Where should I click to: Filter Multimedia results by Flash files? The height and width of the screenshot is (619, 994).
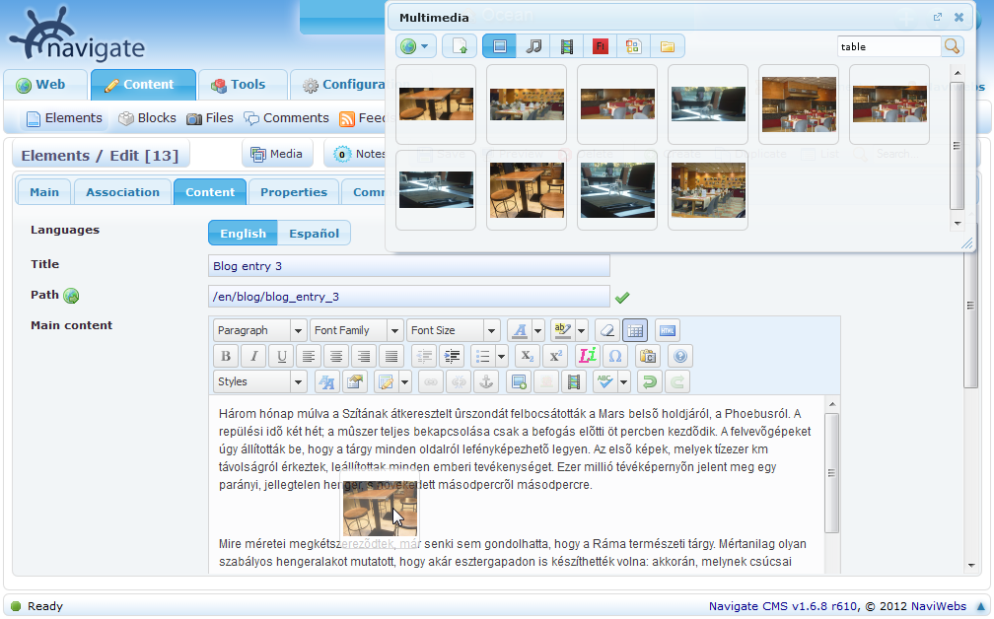click(599, 45)
